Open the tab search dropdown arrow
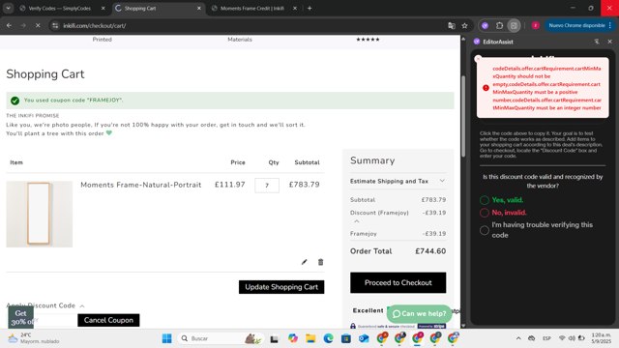 (8, 8)
